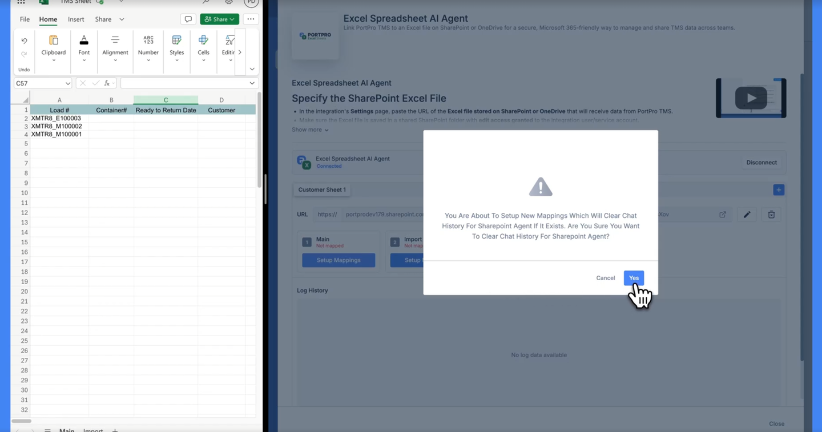Image resolution: width=822 pixels, height=432 pixels.
Task: Open Styles group in Excel ribbon
Action: point(176,49)
